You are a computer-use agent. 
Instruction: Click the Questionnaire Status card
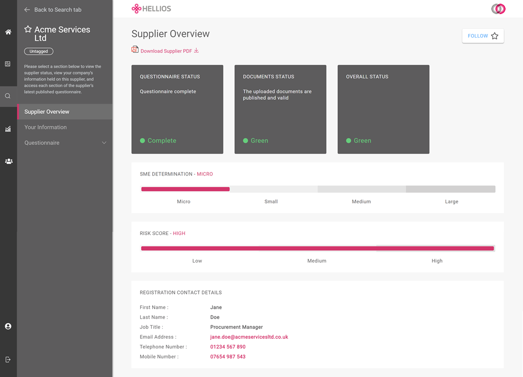(177, 109)
